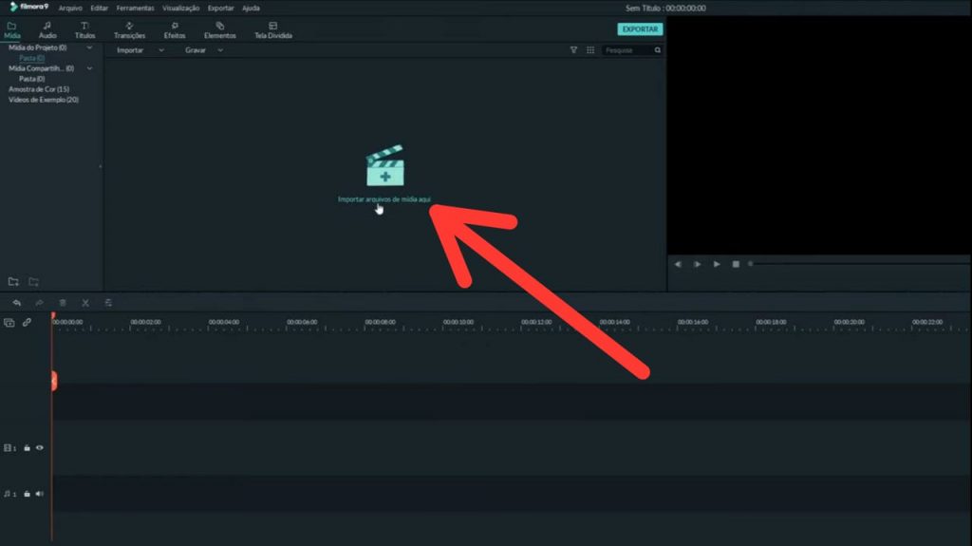The width and height of the screenshot is (972, 546).
Task: Open the Gravar dropdown
Action: (x=204, y=50)
